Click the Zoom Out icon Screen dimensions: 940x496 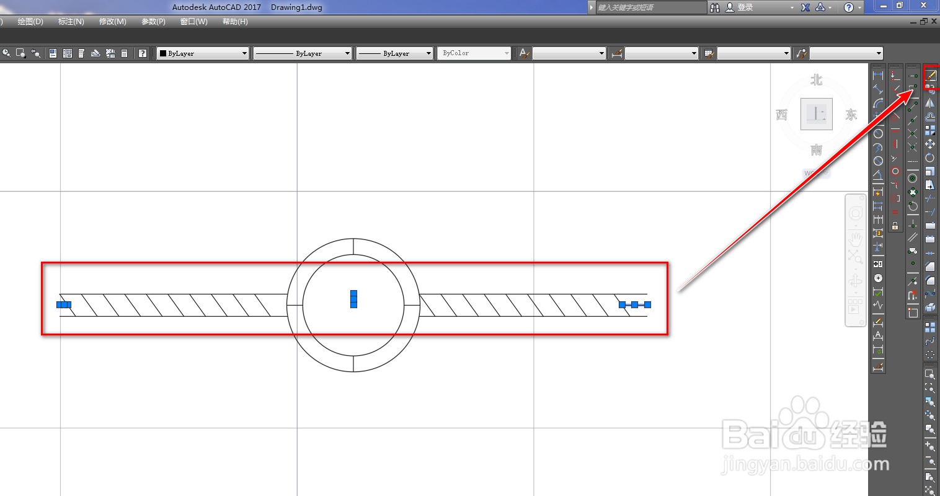[930, 460]
